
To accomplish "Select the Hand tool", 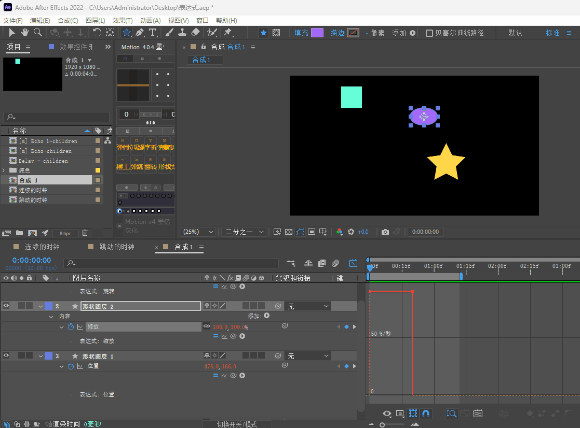I will [x=25, y=33].
